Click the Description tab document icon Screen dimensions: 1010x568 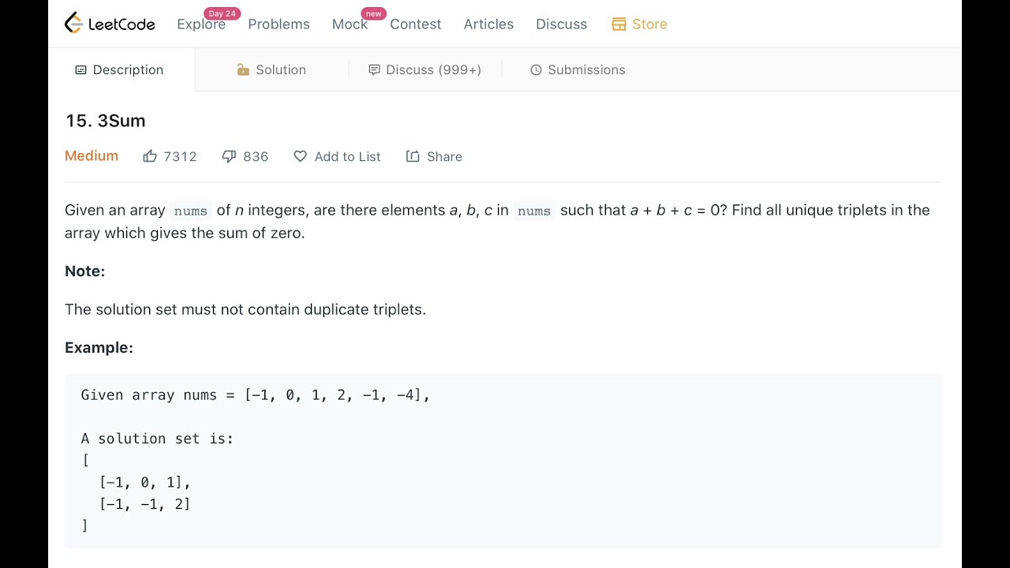click(80, 70)
